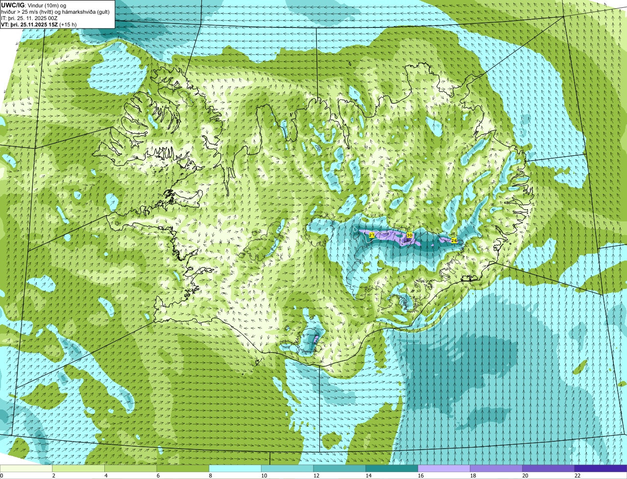This screenshot has height=479, width=627.
Task: Click the legend scale value 20
Action: pyautogui.click(x=525, y=476)
